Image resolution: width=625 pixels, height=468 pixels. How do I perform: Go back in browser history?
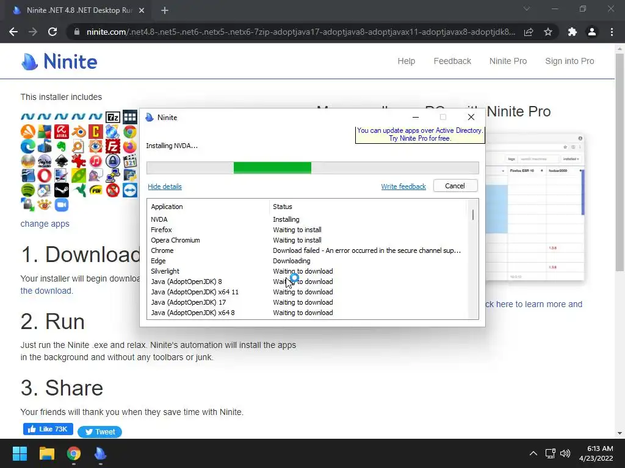point(13,32)
